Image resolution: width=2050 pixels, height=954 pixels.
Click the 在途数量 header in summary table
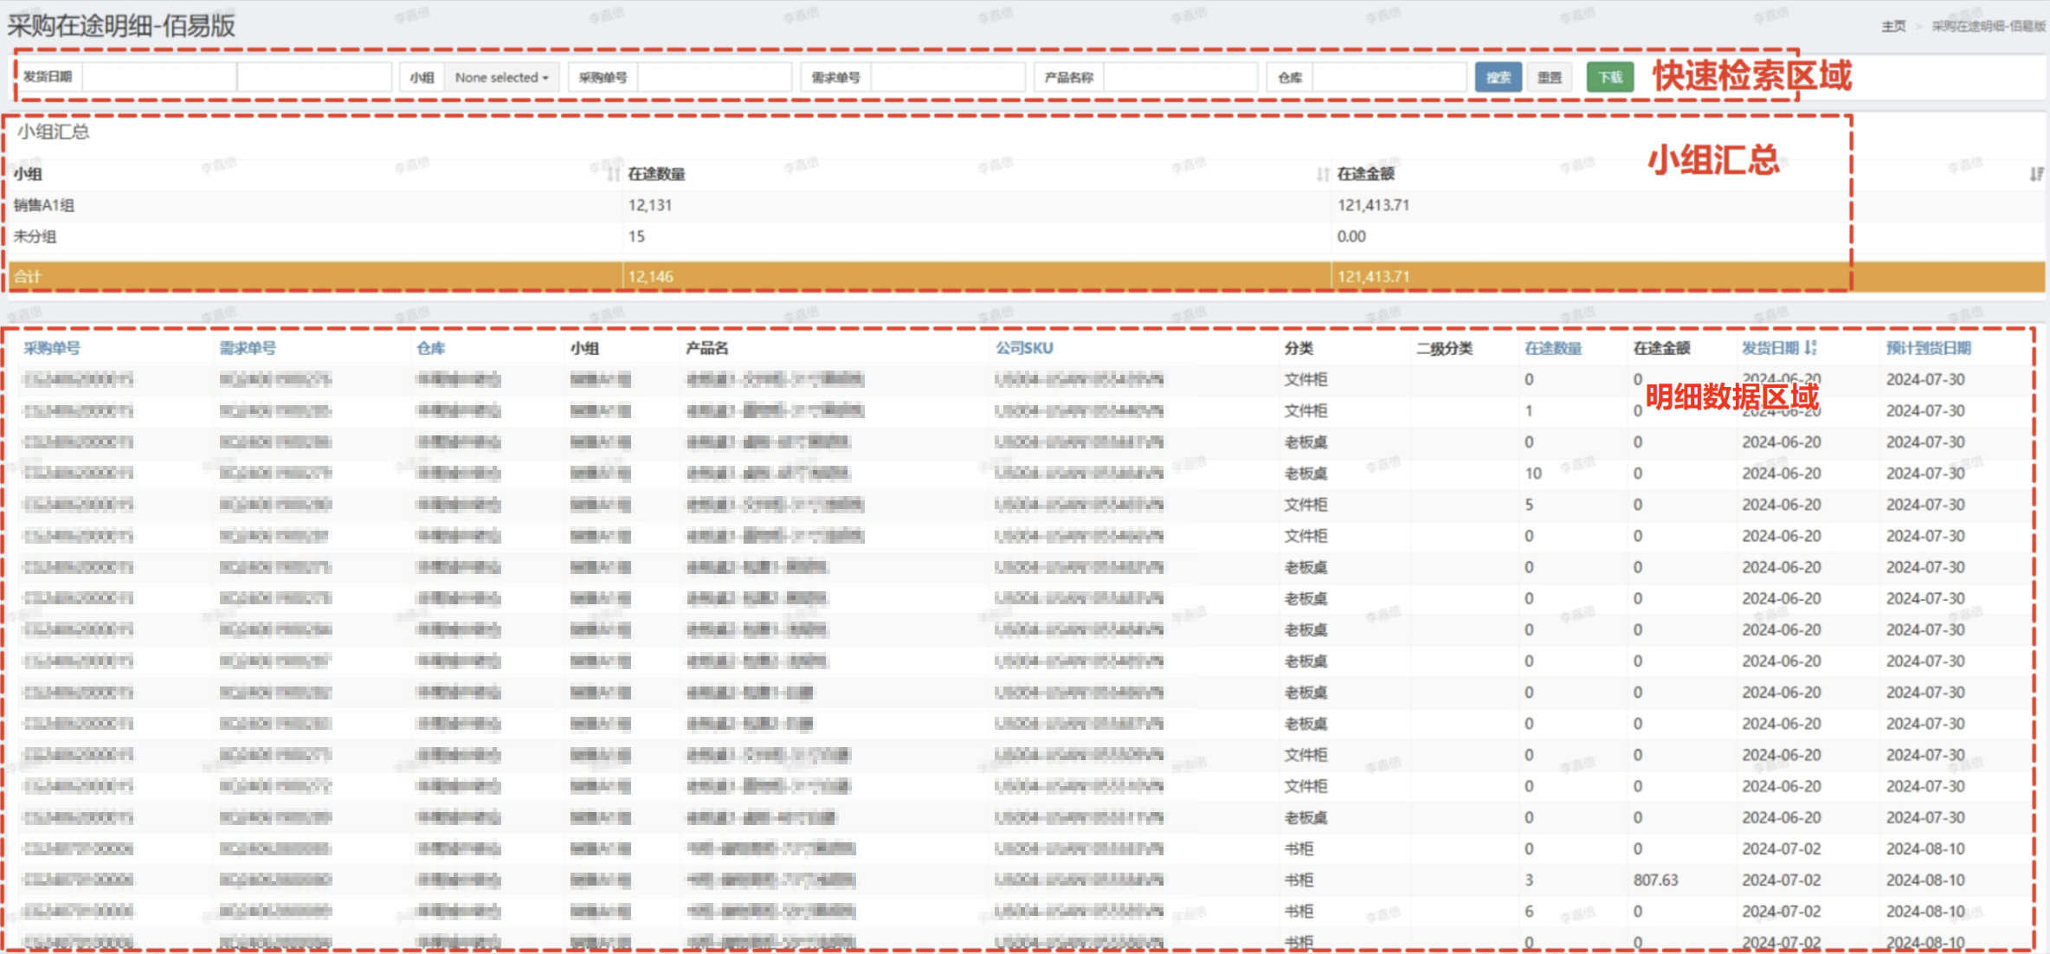tap(656, 174)
